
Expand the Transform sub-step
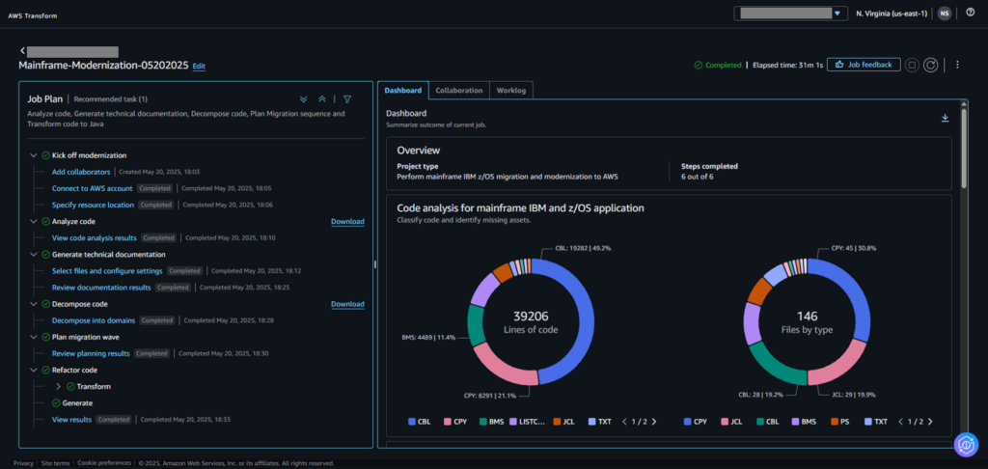(x=58, y=386)
